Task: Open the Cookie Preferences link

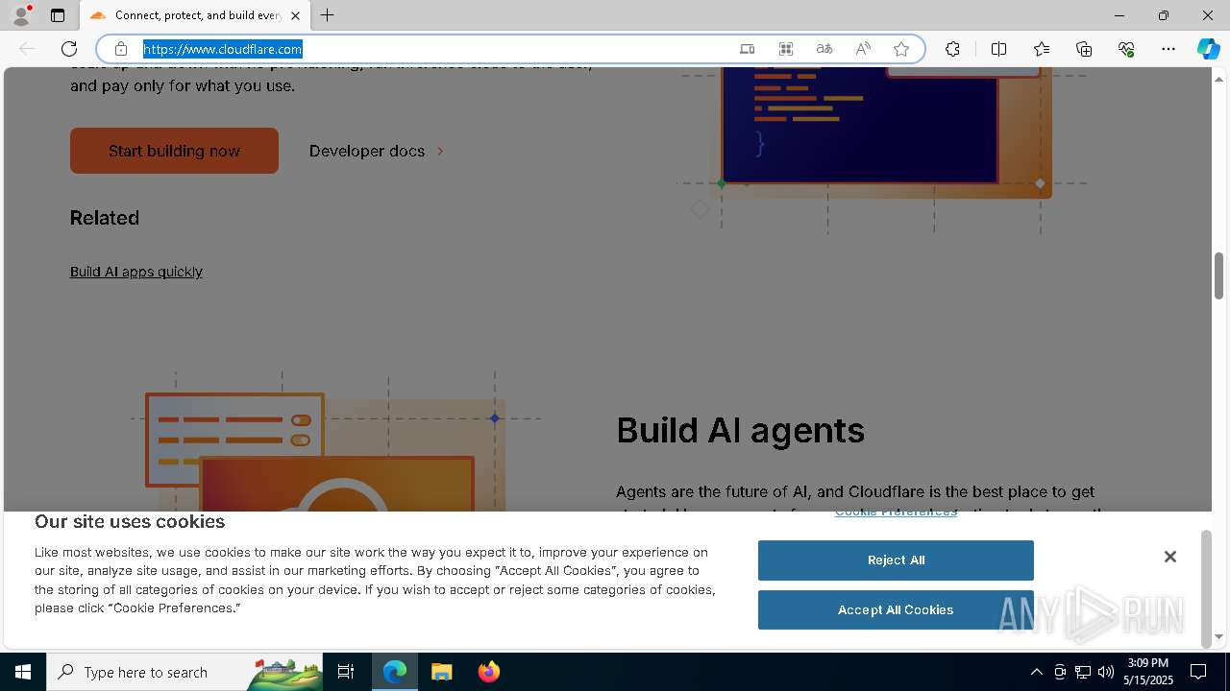Action: click(896, 512)
